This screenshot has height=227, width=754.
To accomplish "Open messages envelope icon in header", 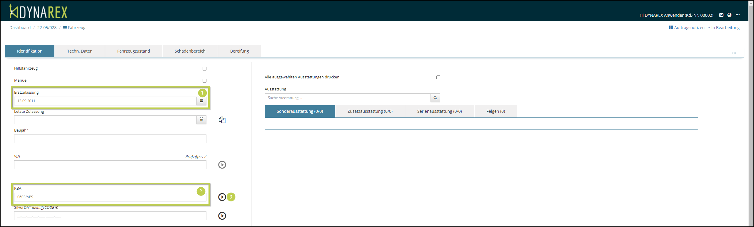I will click(721, 15).
